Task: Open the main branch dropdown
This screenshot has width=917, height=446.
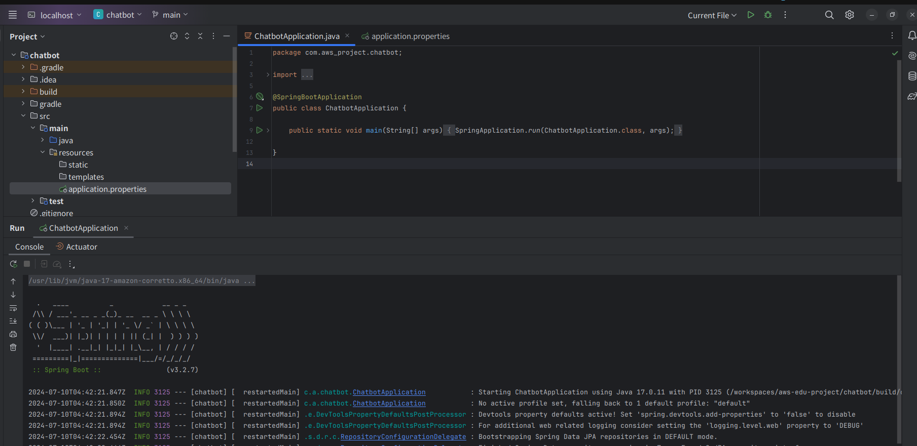Action: tap(170, 15)
